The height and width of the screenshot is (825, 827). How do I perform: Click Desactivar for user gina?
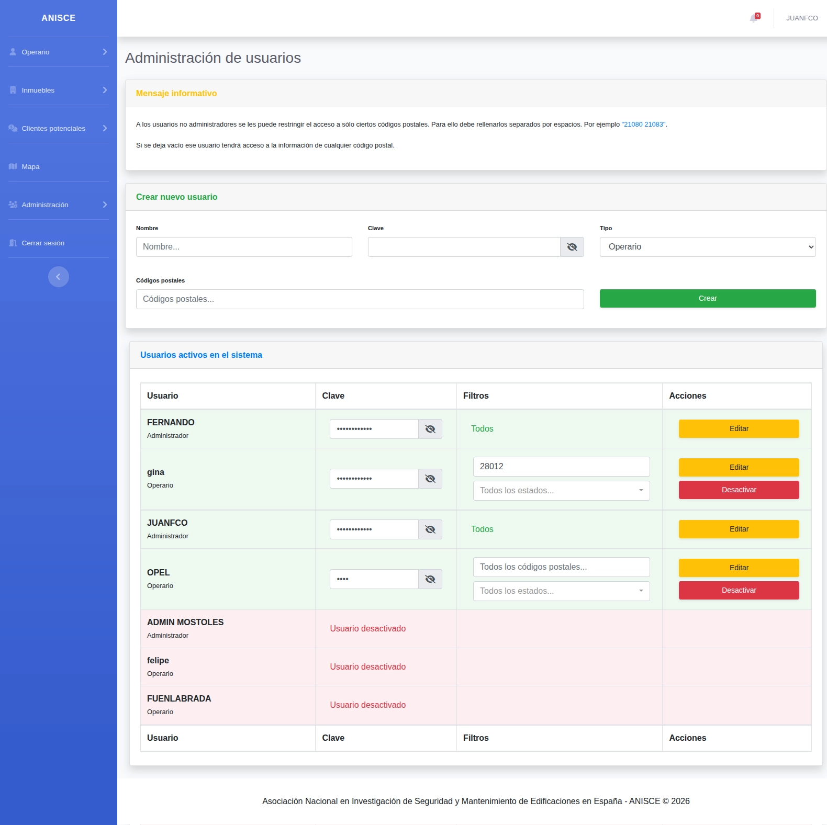click(x=739, y=490)
